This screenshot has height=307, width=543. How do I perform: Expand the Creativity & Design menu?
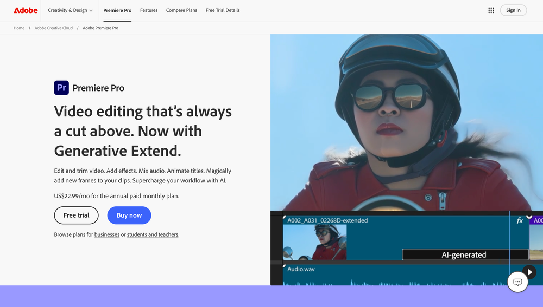[x=70, y=10]
